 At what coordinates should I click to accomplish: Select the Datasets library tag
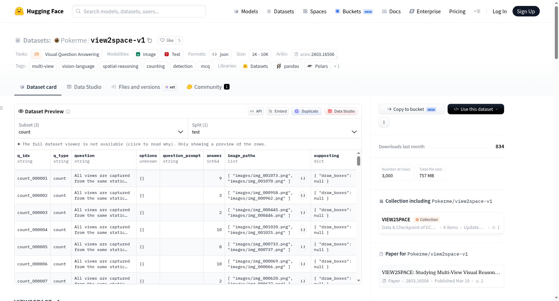[255, 66]
